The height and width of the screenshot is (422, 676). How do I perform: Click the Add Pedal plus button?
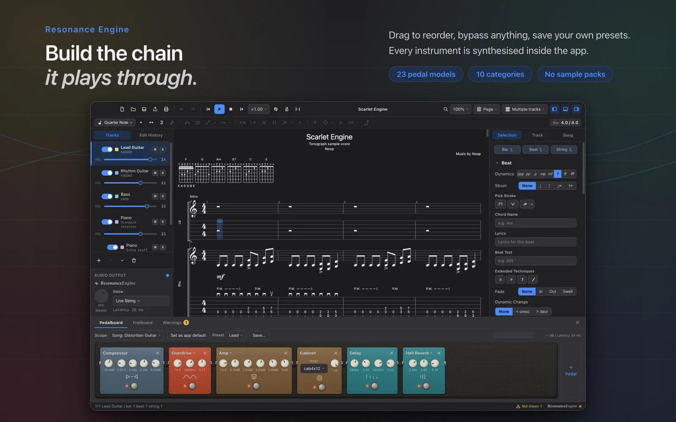pos(571,371)
